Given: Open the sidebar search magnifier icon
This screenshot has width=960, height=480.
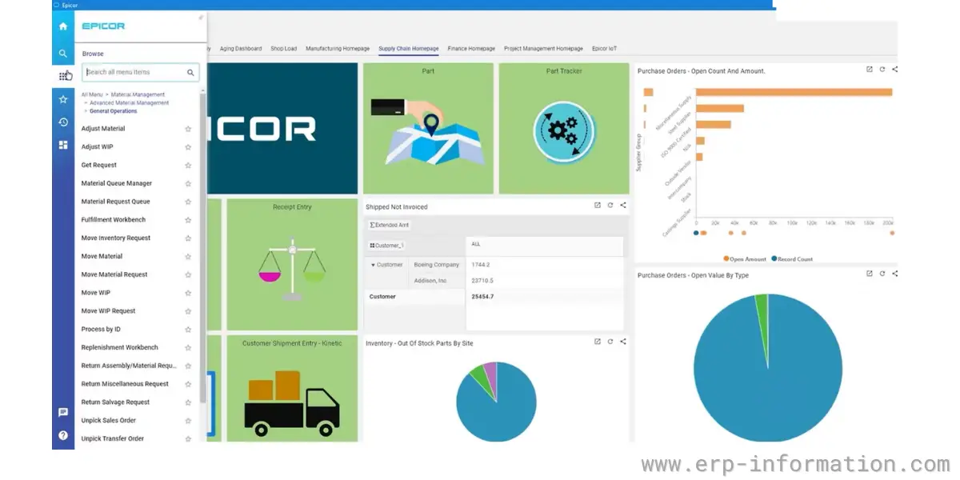Looking at the screenshot, I should point(63,54).
